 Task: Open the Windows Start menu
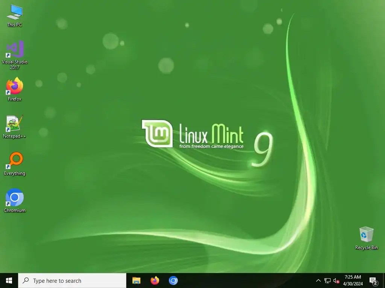pos(9,280)
